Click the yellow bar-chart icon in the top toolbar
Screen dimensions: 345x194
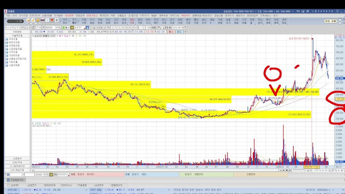pos(29,20)
